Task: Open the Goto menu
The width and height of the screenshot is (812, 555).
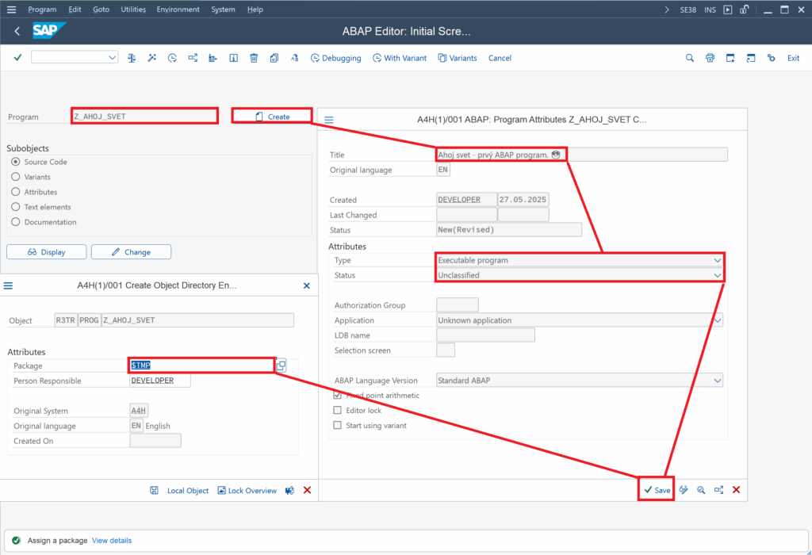Action: coord(101,10)
